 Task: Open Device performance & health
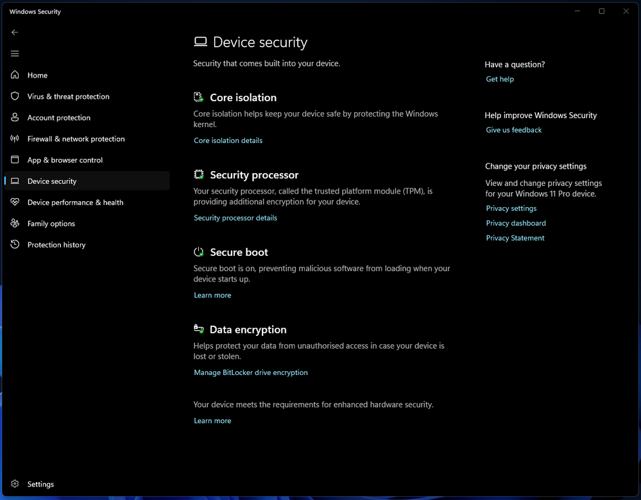tap(87, 202)
